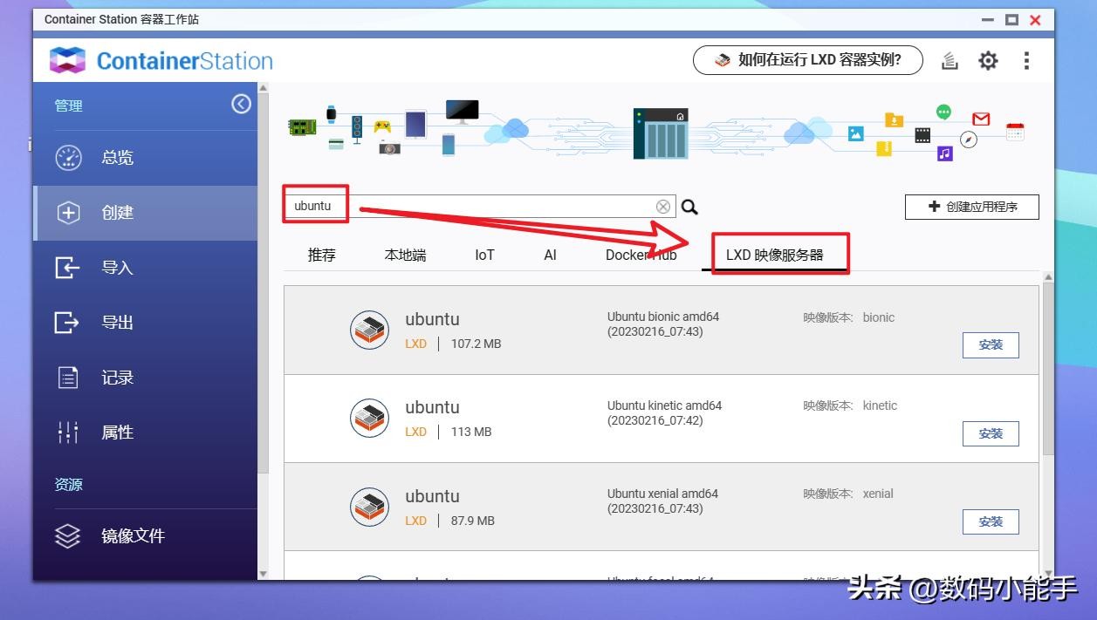Install the Ubuntu kinetic image

pos(991,433)
